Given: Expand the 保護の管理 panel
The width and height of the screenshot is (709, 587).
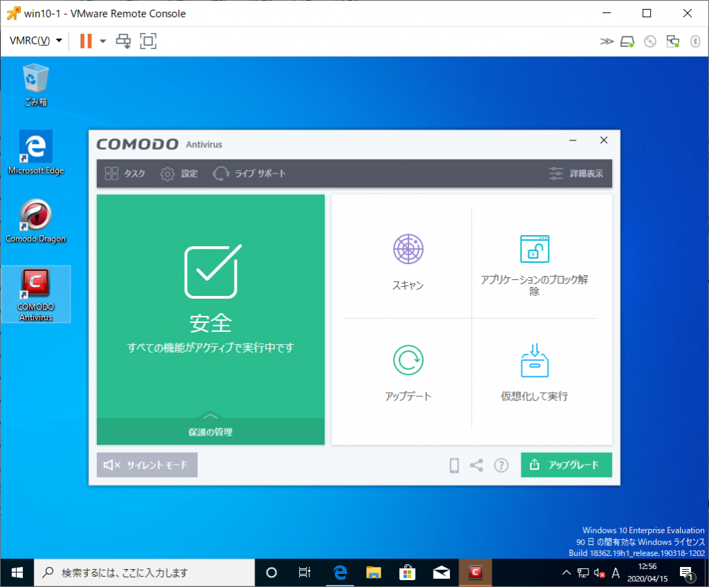Looking at the screenshot, I should pyautogui.click(x=210, y=431).
